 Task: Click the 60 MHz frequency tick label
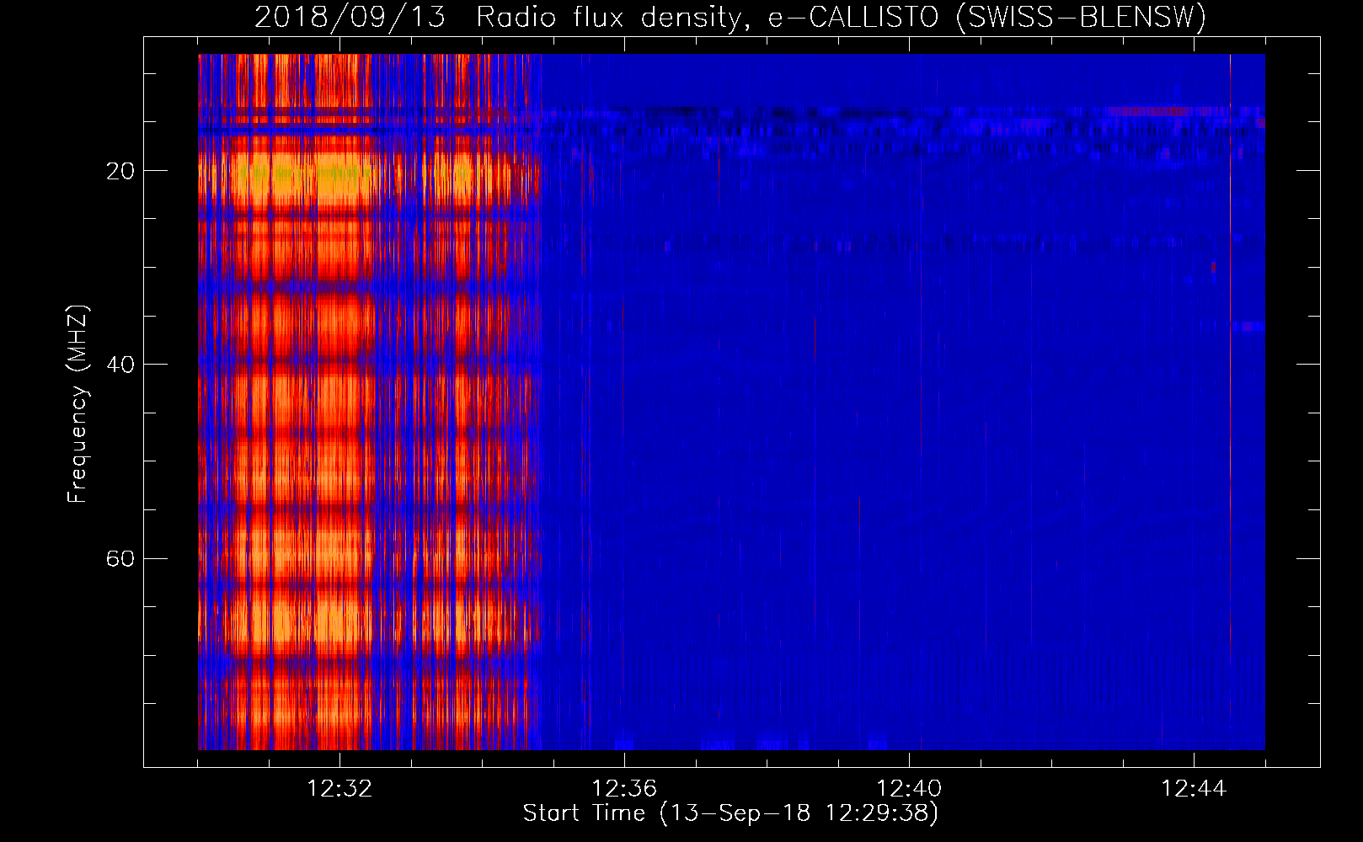pyautogui.click(x=120, y=559)
